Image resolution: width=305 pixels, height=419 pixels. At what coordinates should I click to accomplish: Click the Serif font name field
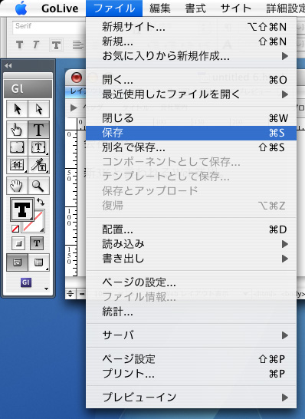49,27
